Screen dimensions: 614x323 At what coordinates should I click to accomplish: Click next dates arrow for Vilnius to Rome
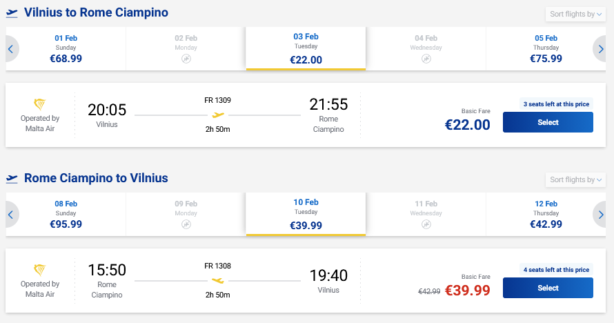click(602, 49)
